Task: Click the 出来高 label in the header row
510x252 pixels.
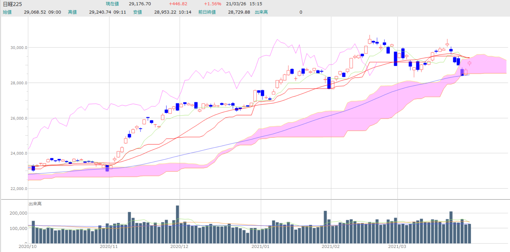Action: 261,12
